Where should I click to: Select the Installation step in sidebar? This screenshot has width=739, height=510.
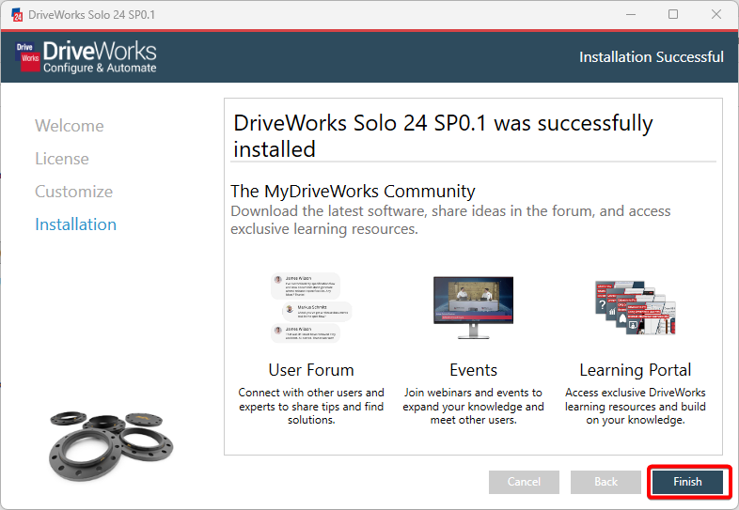(x=75, y=224)
